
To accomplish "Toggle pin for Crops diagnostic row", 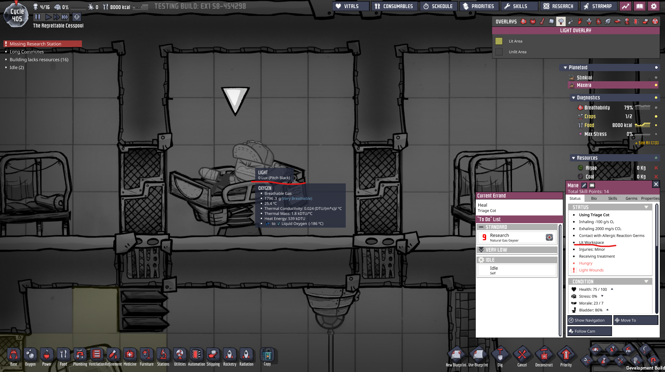I will (656, 116).
